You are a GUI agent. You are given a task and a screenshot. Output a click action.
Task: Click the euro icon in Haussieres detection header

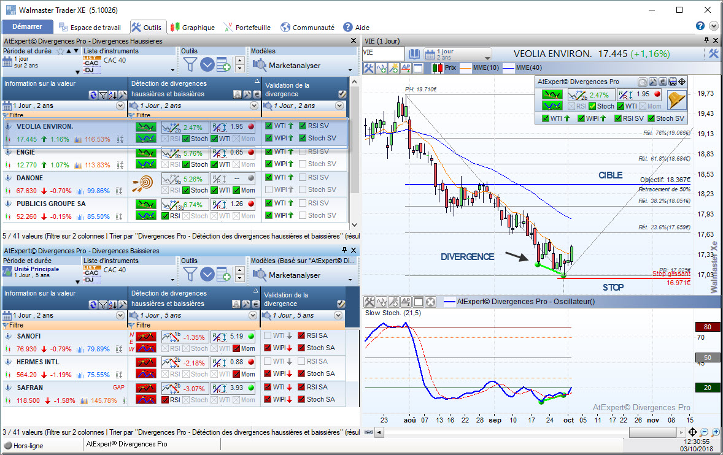pyautogui.click(x=257, y=94)
